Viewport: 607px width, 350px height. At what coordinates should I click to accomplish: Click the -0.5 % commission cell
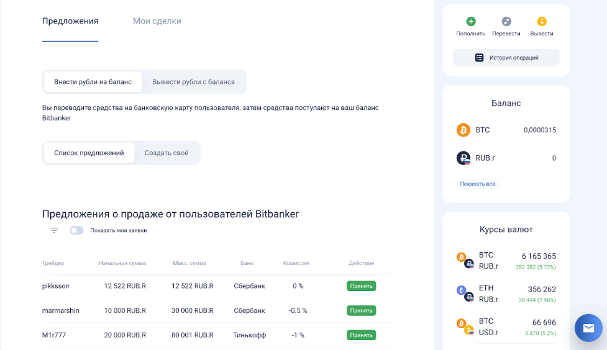coord(298,310)
